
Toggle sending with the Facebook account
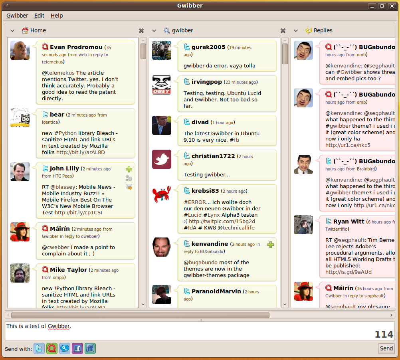77,348
